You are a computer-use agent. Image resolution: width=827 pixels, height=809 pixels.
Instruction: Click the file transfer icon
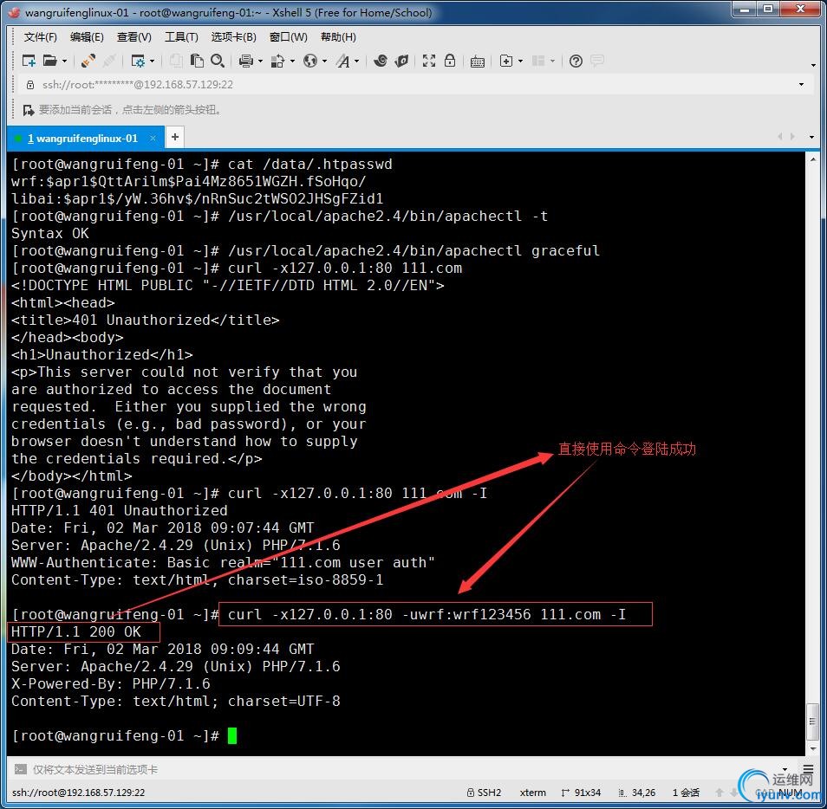(277, 61)
